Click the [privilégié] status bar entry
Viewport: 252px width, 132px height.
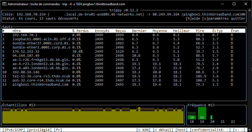coord(39,130)
